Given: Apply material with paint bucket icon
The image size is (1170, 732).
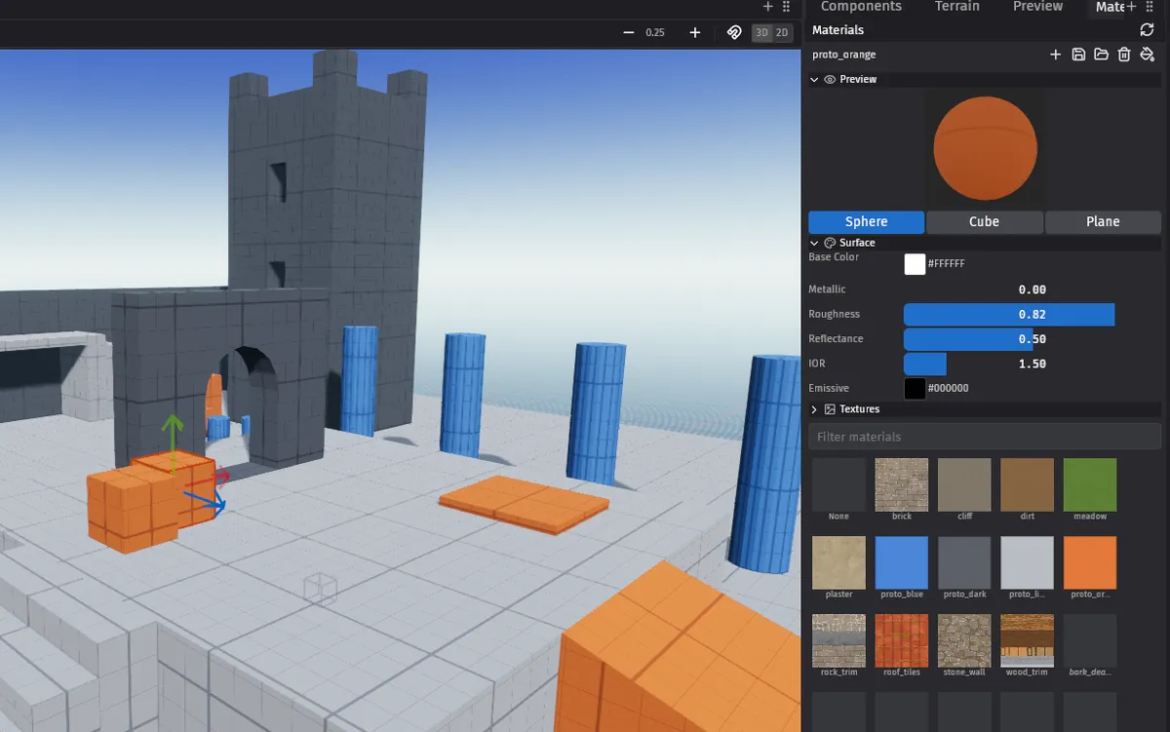Looking at the screenshot, I should [1148, 55].
